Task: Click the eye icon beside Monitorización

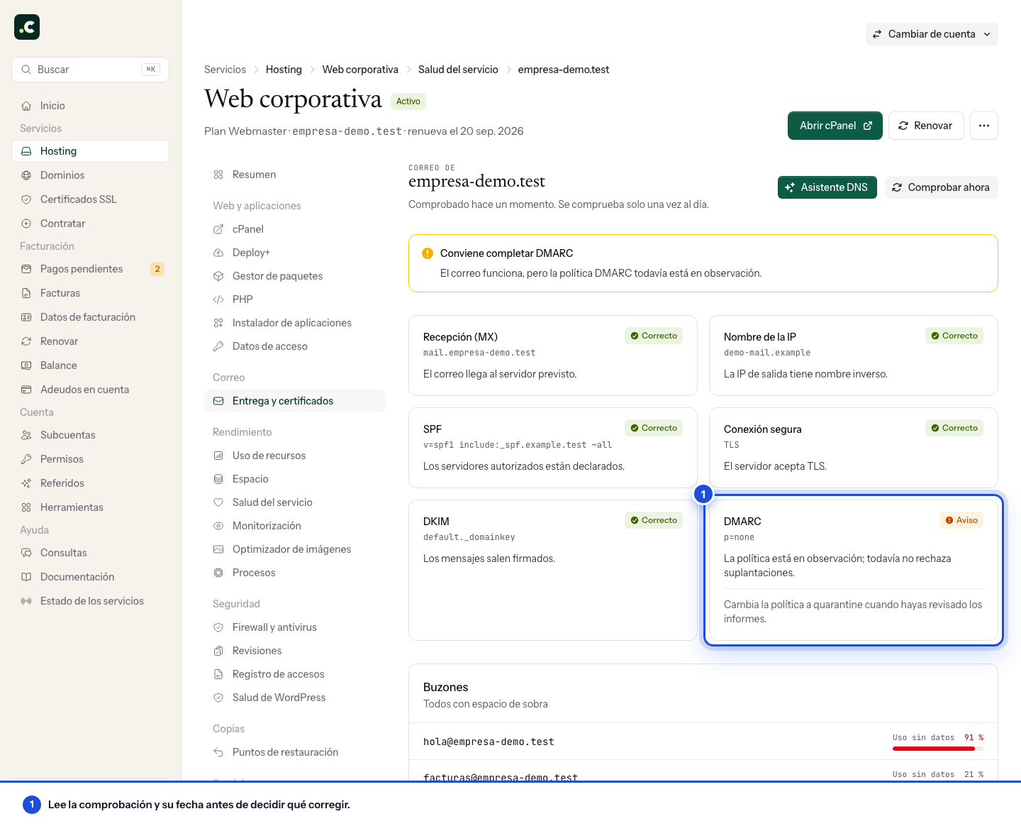Action: (x=218, y=526)
